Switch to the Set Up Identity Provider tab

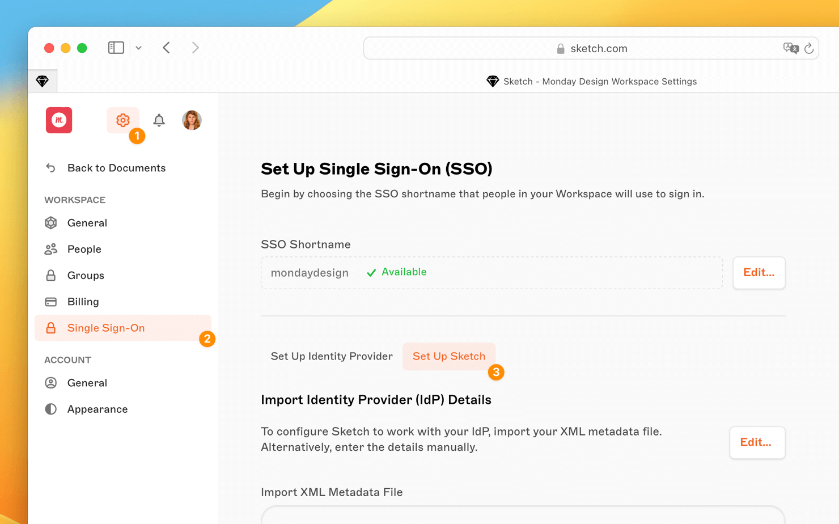331,356
